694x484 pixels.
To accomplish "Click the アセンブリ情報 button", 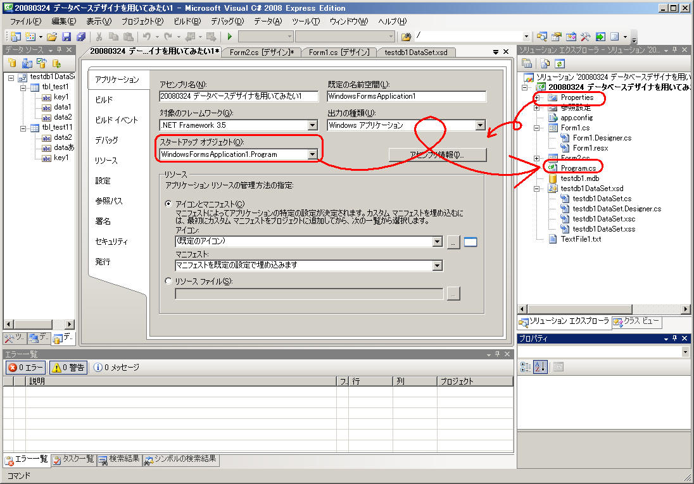I will 437,154.
